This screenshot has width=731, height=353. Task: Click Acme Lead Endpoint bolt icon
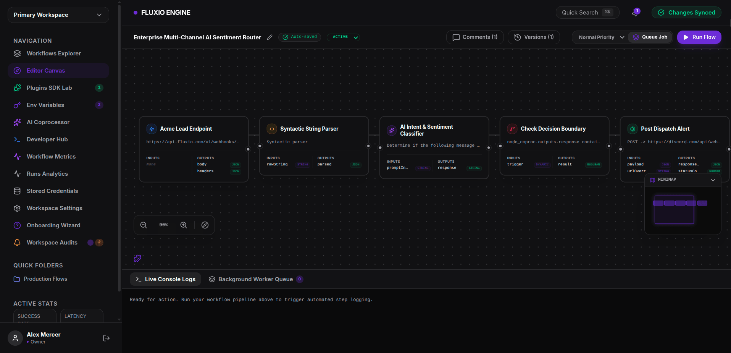[x=152, y=129]
